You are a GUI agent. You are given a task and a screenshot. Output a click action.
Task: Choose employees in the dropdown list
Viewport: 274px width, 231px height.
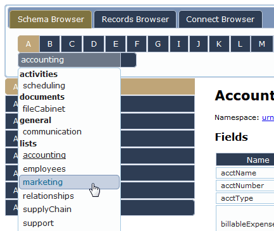(44, 169)
